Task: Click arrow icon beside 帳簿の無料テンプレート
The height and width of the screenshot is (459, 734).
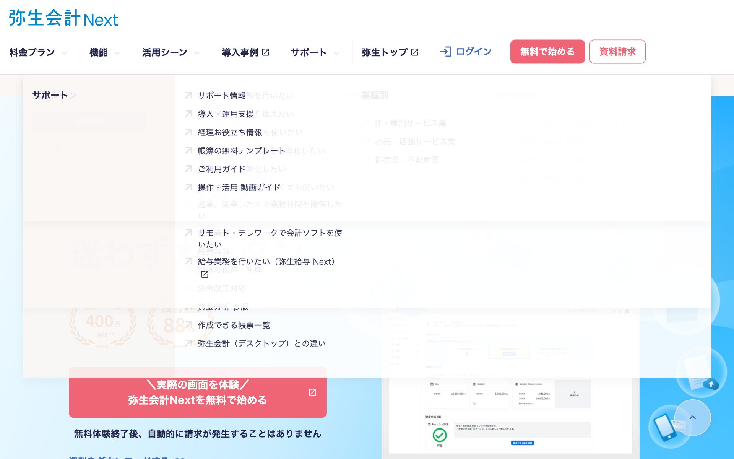Action: point(188,150)
